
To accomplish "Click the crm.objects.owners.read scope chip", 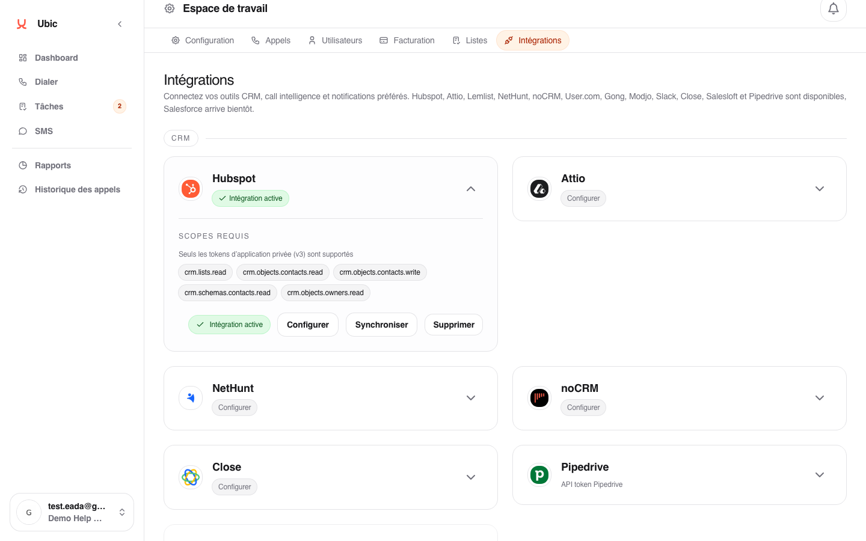I will coord(325,293).
